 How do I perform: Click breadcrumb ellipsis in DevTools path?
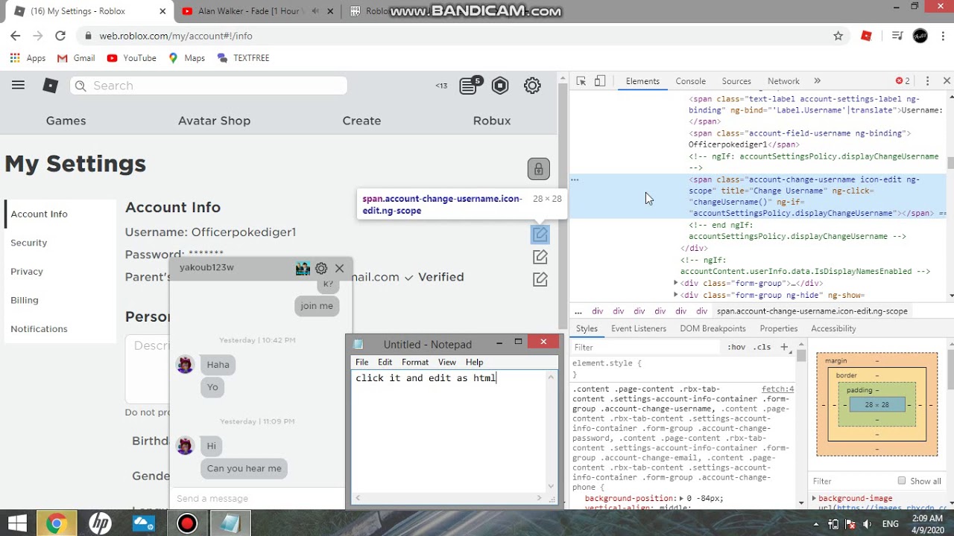[578, 311]
